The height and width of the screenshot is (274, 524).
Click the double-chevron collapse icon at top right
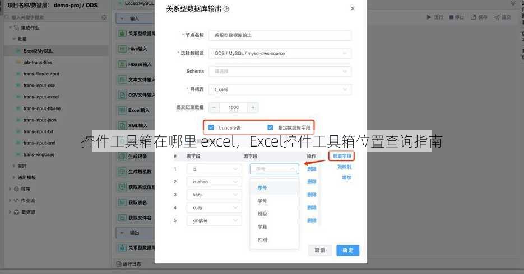point(513,3)
